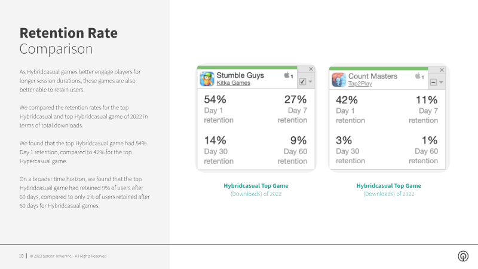The width and height of the screenshot is (478, 269).
Task: Click the Retention Rate heading
Action: (69, 32)
